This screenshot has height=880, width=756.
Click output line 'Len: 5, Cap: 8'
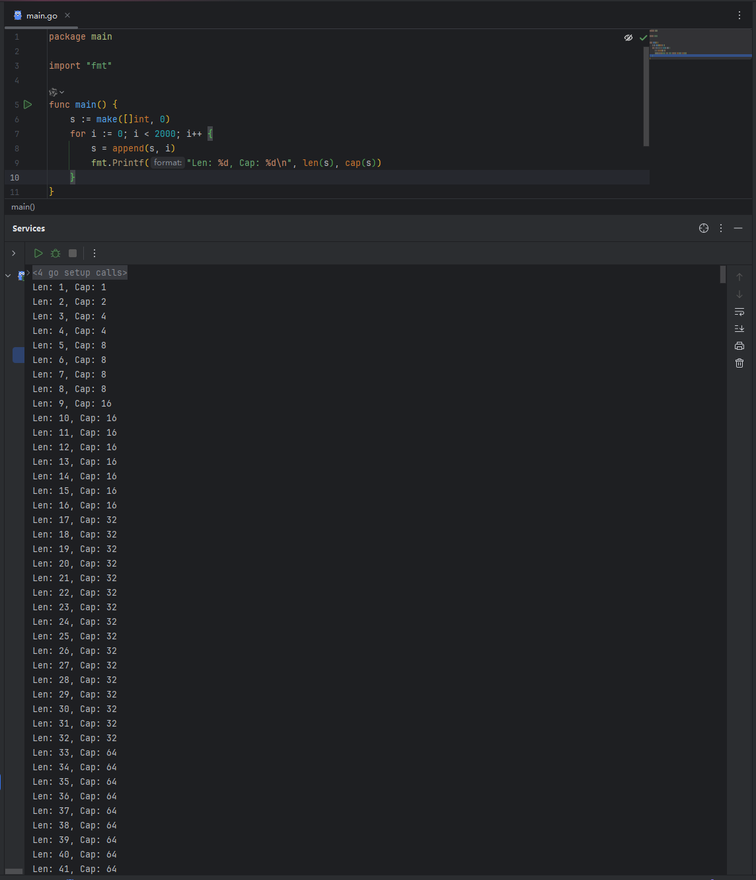tap(69, 345)
